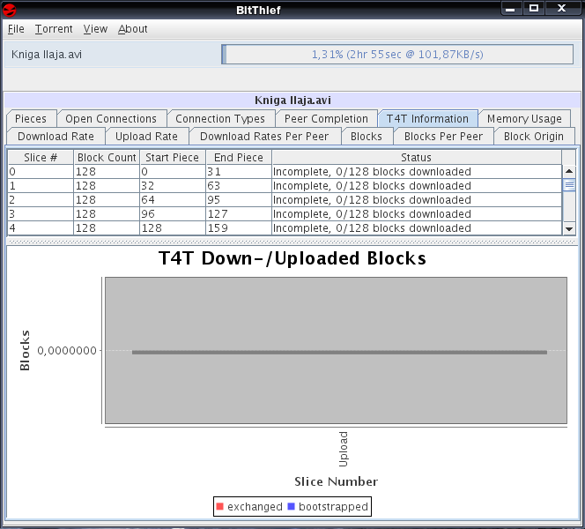
Task: Click the End Piece column header
Action: pyautogui.click(x=239, y=158)
